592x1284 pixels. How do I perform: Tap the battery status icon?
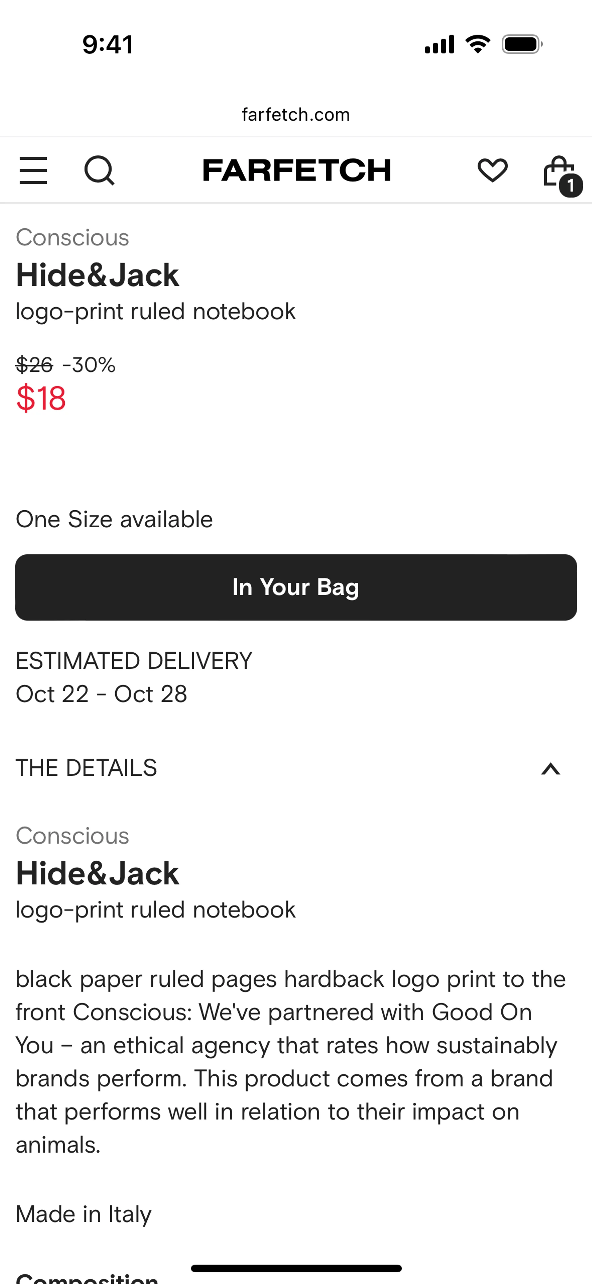(522, 44)
